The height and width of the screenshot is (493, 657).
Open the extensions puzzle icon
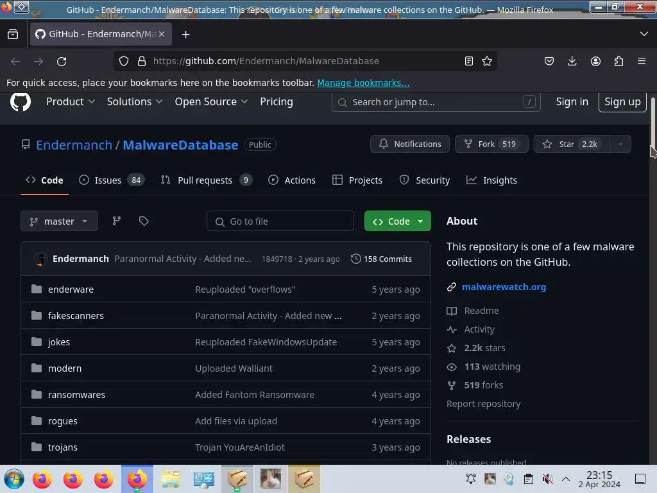[619, 61]
